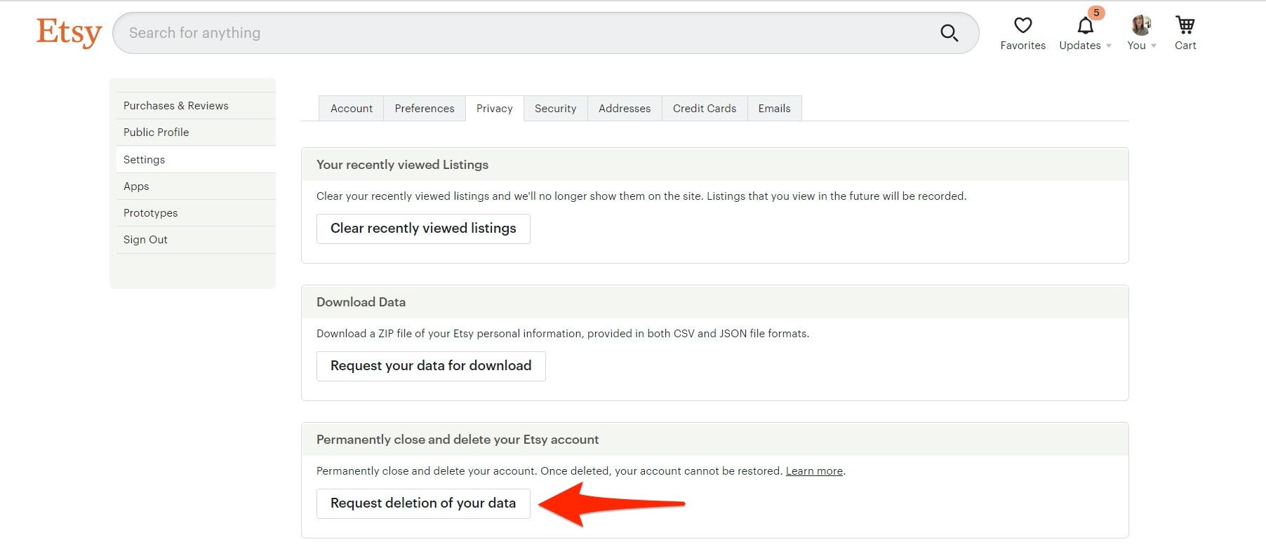Click the search magnifier icon
The width and height of the screenshot is (1266, 556).
(x=949, y=33)
